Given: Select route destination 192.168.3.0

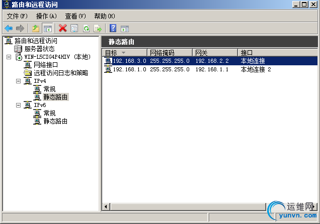Looking at the screenshot, I should [x=130, y=61].
